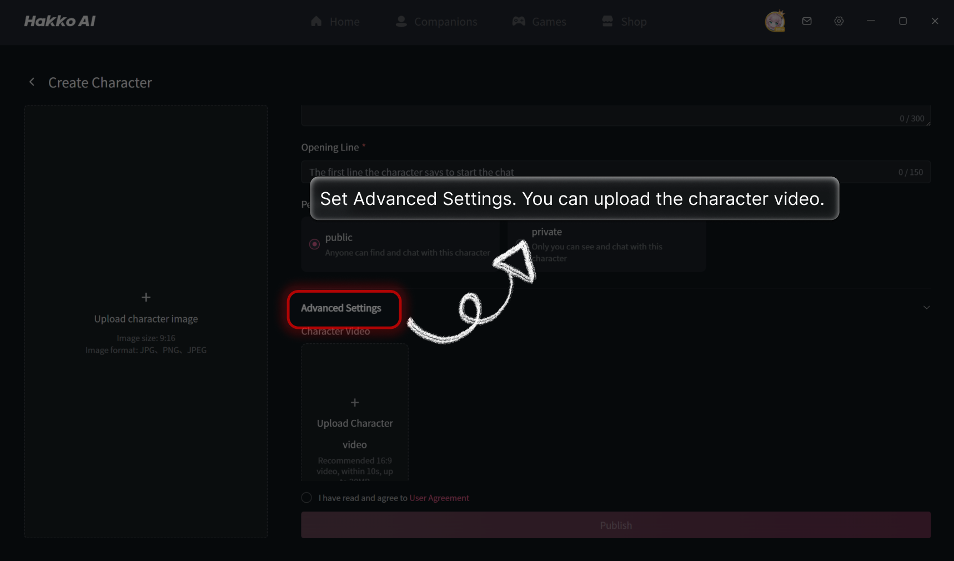This screenshot has width=954, height=561.
Task: Check the User Agreement consent circle
Action: [x=307, y=498]
